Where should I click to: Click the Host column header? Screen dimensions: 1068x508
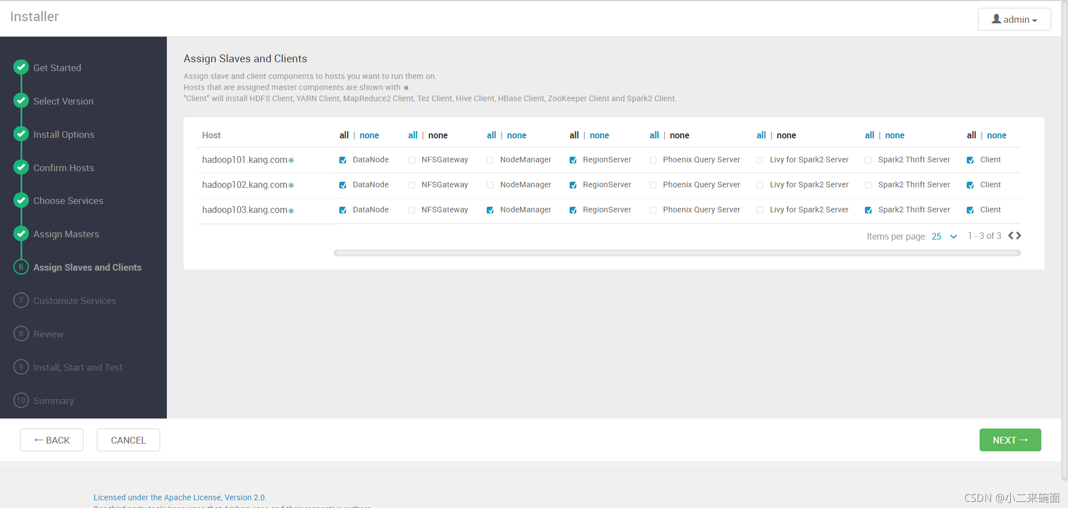click(x=211, y=135)
